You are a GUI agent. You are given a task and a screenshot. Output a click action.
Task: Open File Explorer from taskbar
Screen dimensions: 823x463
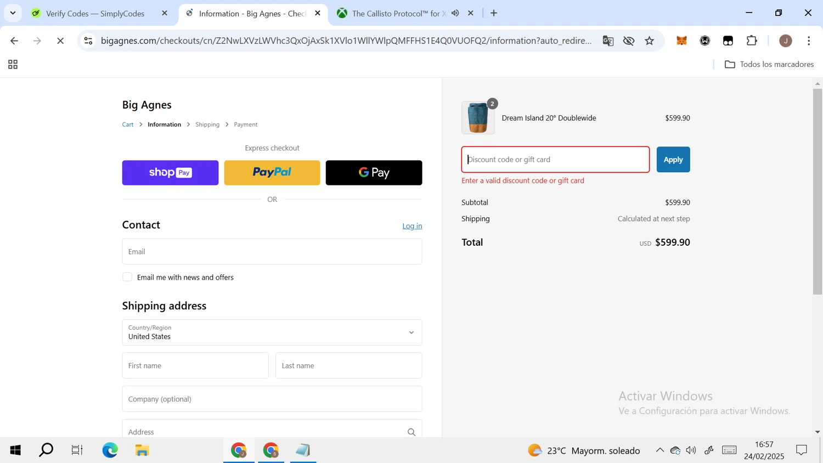pyautogui.click(x=142, y=450)
